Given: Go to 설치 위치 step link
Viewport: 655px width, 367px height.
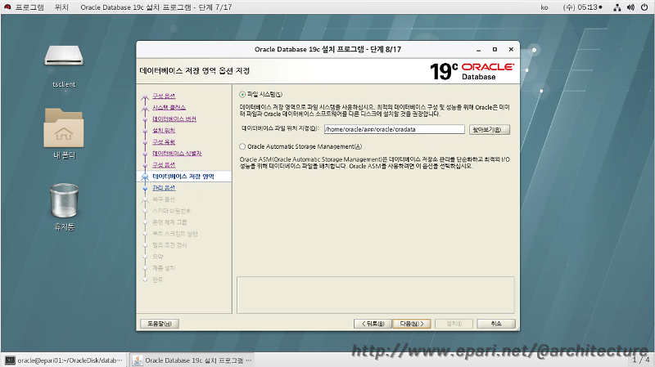Looking at the screenshot, I should (164, 131).
